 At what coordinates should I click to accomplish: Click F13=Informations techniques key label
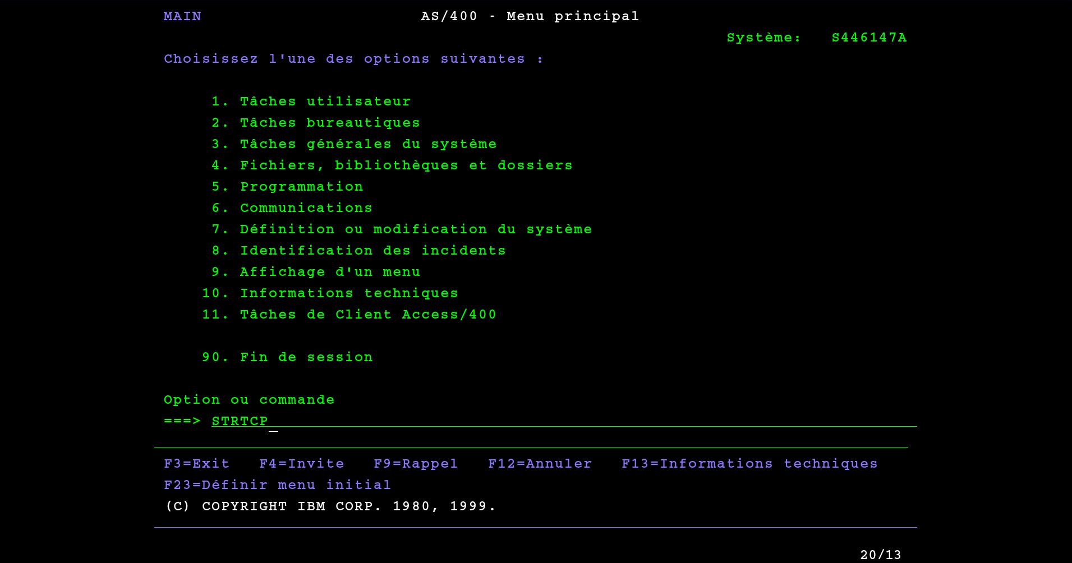click(749, 464)
